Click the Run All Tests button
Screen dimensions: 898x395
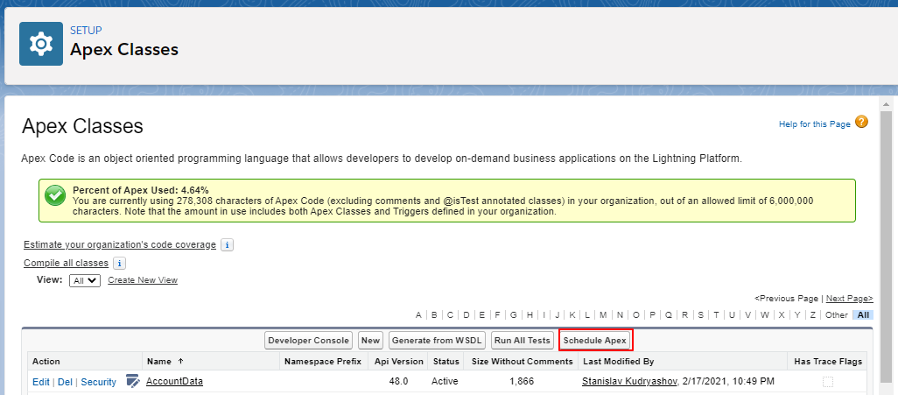(x=522, y=340)
